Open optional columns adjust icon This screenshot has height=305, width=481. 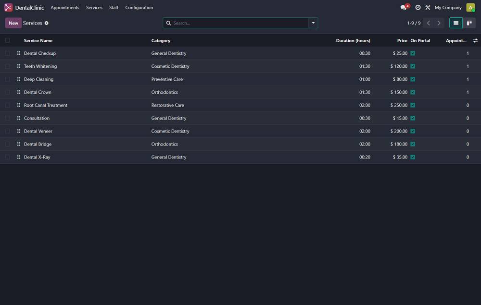[475, 40]
